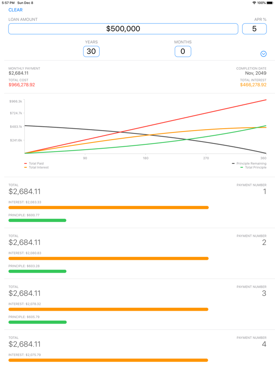Edit the loan amount field $500,000
Image resolution: width=275 pixels, height=366 pixels.
pyautogui.click(x=123, y=29)
